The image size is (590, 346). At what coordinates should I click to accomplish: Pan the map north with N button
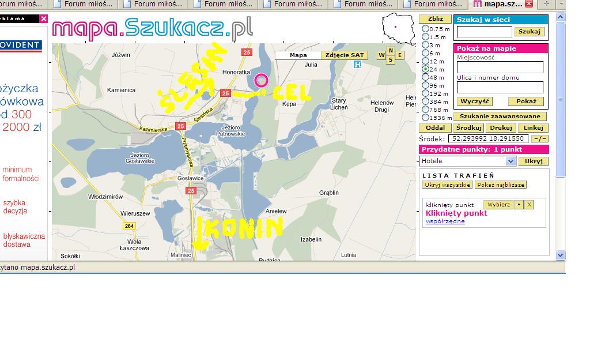[x=391, y=51]
